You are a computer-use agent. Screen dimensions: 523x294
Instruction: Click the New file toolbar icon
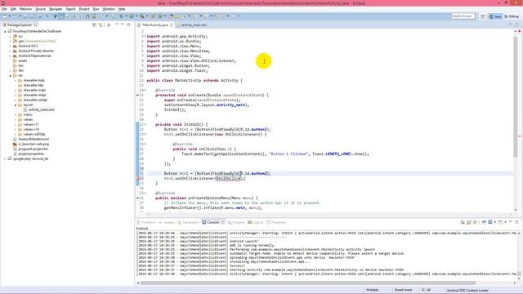pyautogui.click(x=5, y=16)
